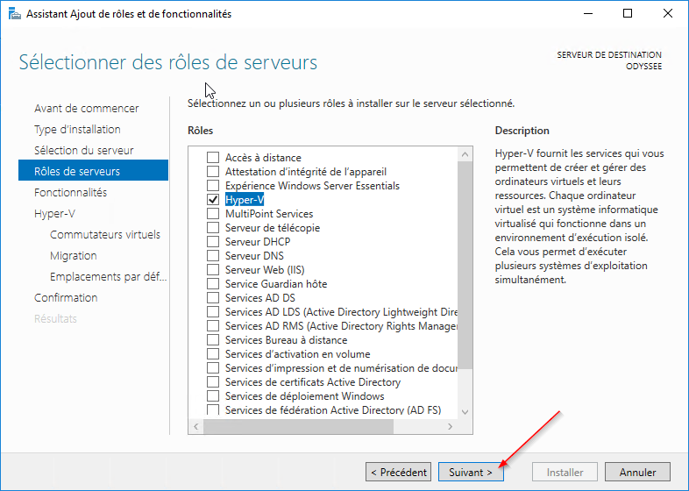Go back with Précédent button
689x491 pixels.
click(399, 472)
